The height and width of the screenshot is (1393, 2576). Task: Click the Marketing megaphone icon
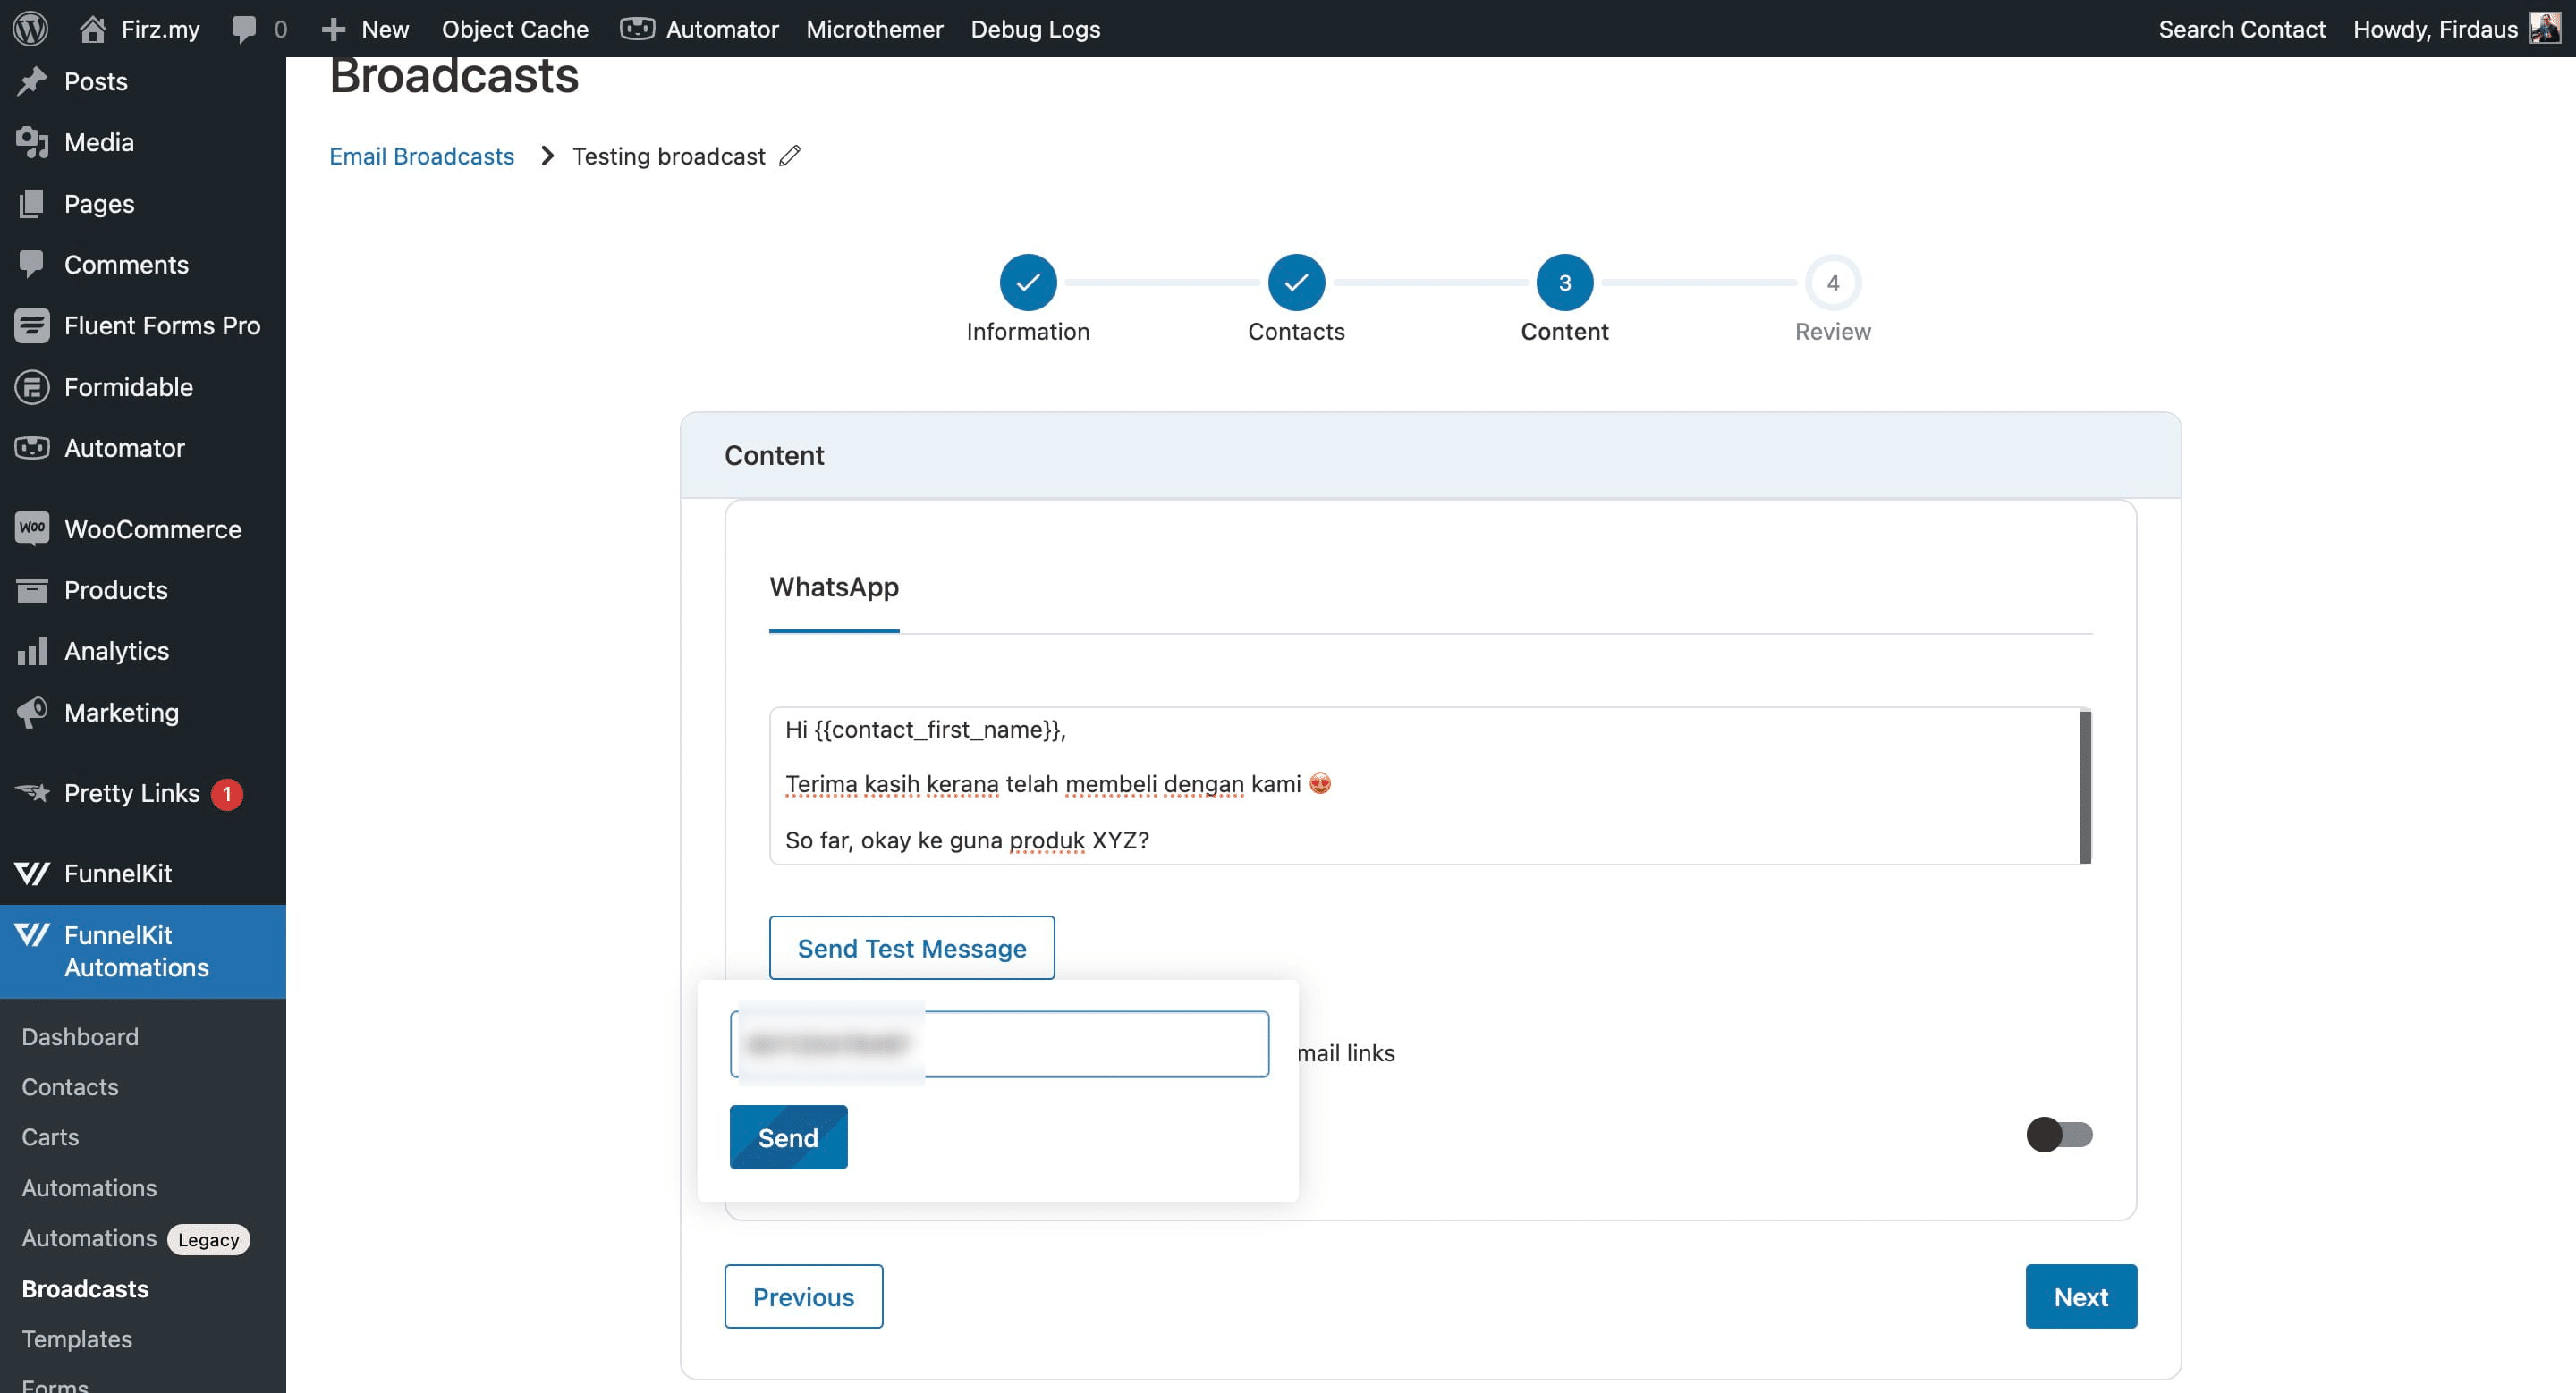pos(32,712)
